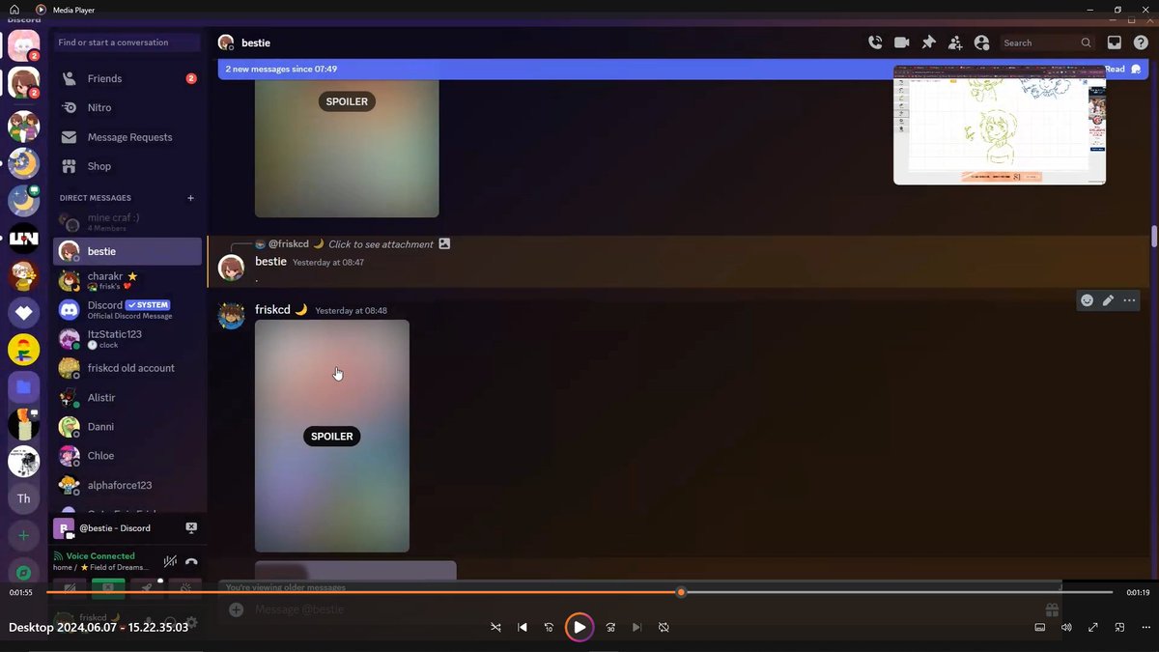The height and width of the screenshot is (652, 1159).
Task: Open Media Player more options menu
Action: click(1146, 627)
